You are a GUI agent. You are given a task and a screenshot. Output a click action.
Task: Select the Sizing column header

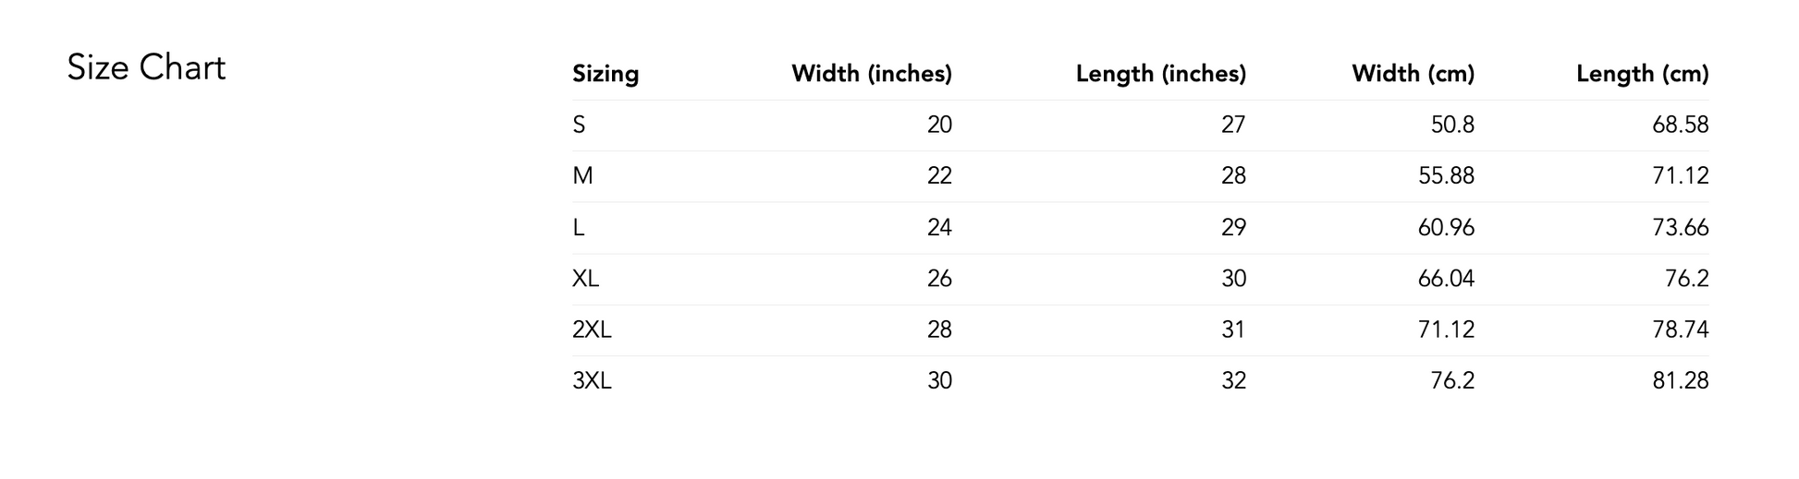pyautogui.click(x=606, y=74)
